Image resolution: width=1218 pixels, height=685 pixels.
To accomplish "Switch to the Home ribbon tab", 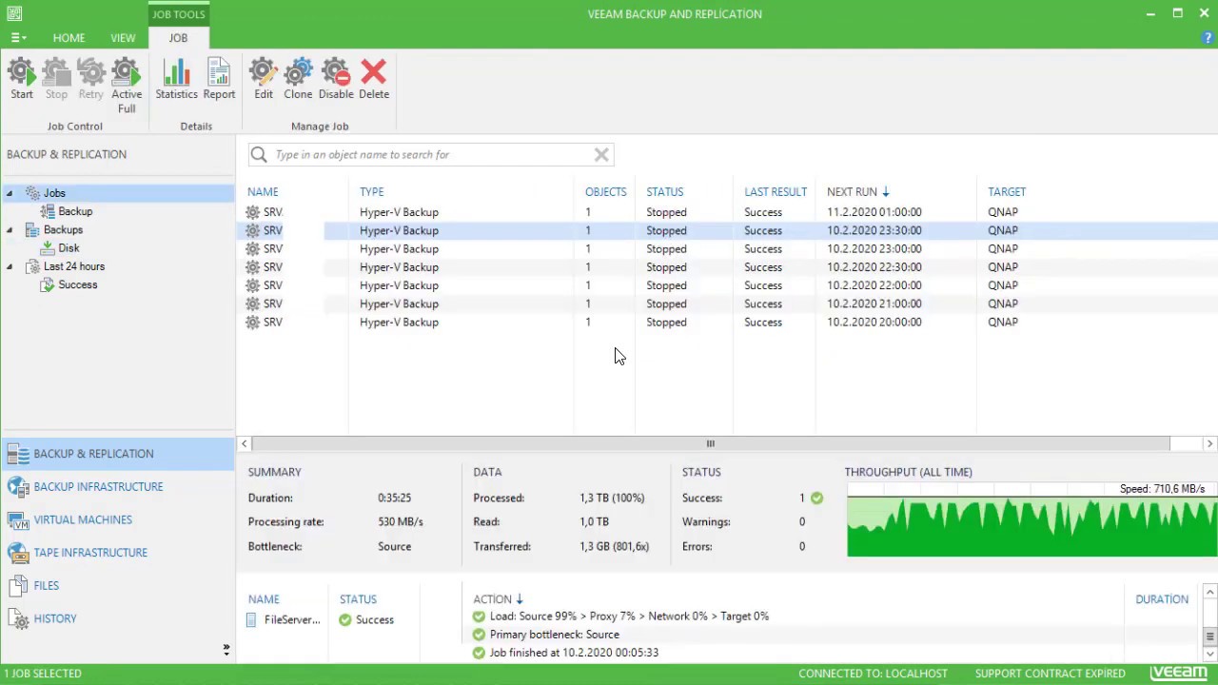I will tap(69, 38).
